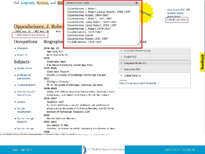Open Nuclear disarmament subject link

(24, 110)
